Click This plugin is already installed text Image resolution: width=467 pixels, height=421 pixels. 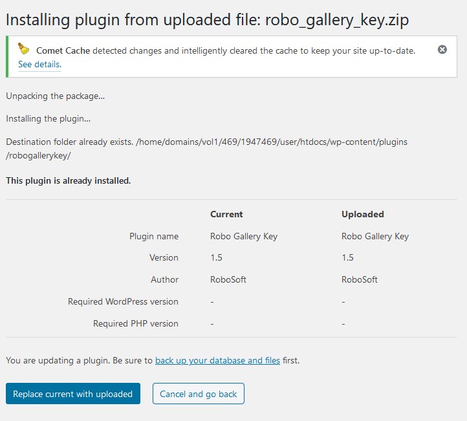[68, 180]
